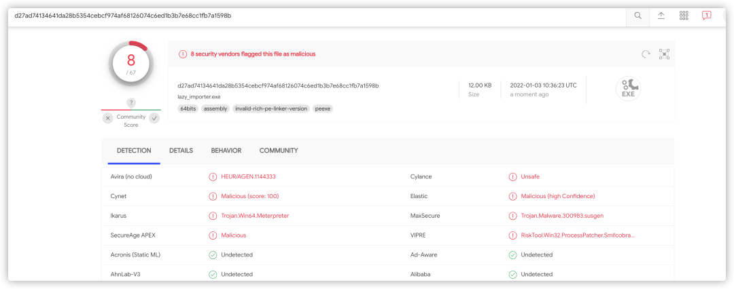The image size is (734, 289).
Task: Click VIPRE detection warning icon
Action: tap(512, 235)
